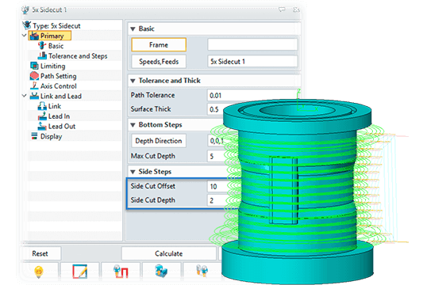Open the Link tree item
This screenshot has height=285, width=423.
tap(55, 106)
